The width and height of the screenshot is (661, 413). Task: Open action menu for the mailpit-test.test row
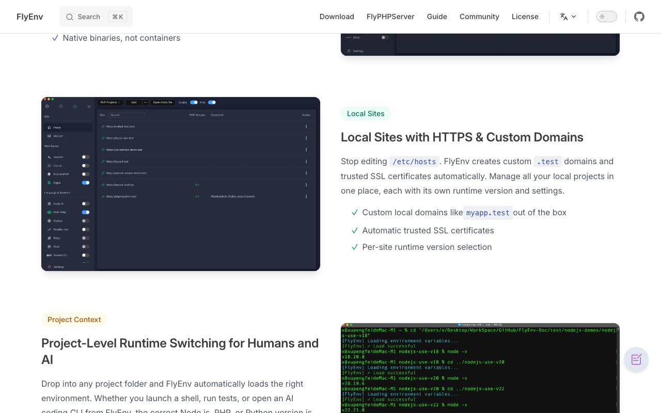[306, 126]
